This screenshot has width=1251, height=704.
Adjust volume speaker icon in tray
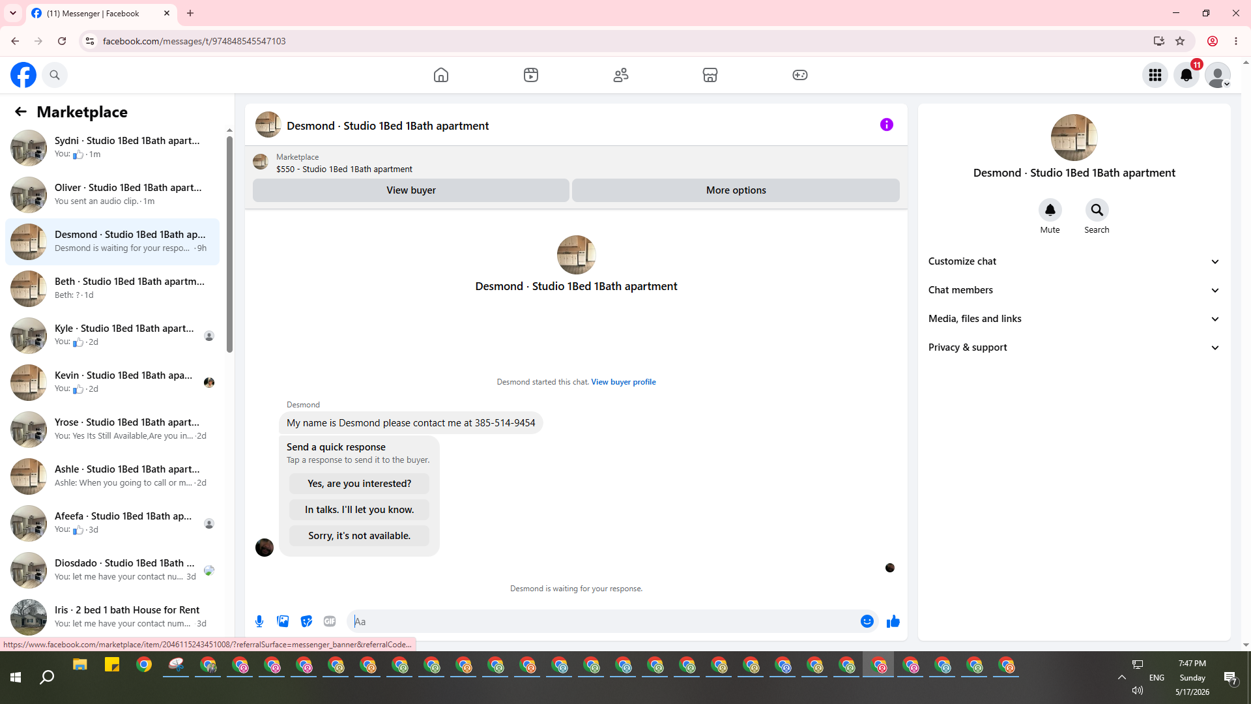click(1138, 690)
